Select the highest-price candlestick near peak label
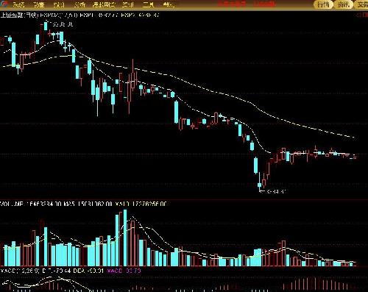 click(46, 26)
